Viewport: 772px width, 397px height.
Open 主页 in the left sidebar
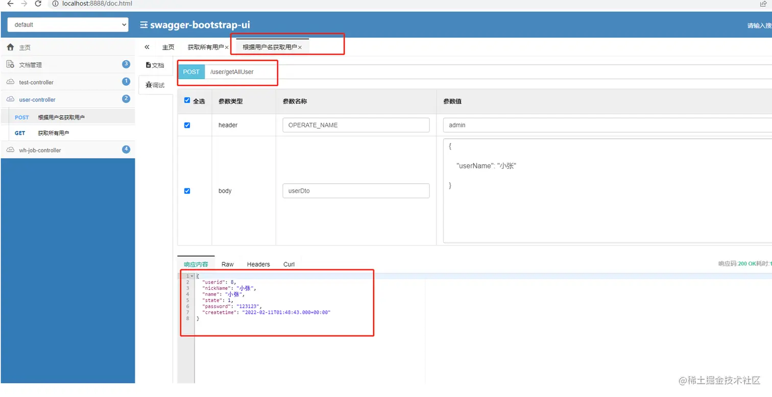coord(68,47)
